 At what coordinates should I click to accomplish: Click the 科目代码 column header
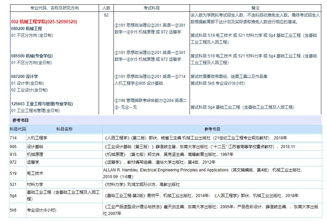pyautogui.click(x=18, y=129)
